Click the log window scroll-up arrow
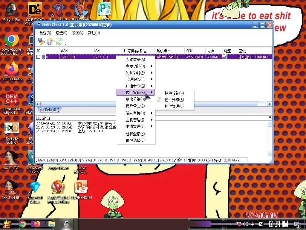Screen dimensions: 306x230 click(270, 124)
